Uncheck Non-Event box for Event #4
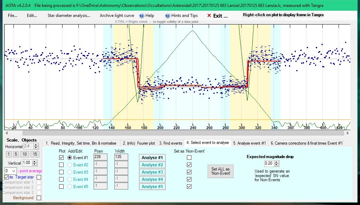 pos(189,179)
